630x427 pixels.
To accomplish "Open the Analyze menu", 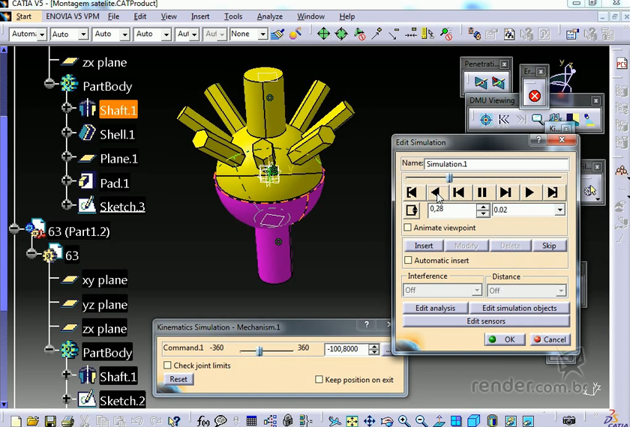I will (x=270, y=16).
